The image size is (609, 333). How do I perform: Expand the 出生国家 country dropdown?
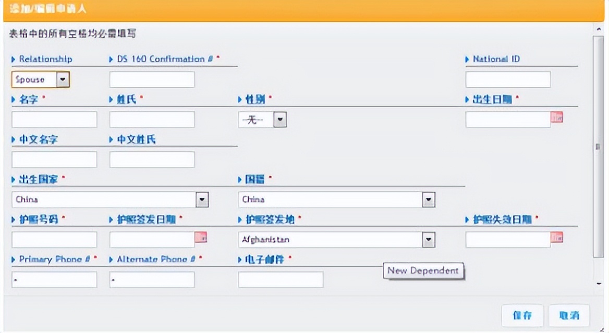[202, 199]
